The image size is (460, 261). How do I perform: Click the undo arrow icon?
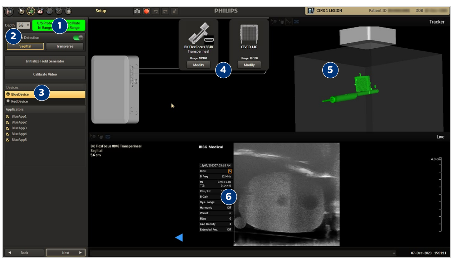click(x=156, y=11)
